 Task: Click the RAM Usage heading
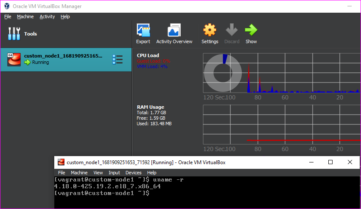coord(150,107)
